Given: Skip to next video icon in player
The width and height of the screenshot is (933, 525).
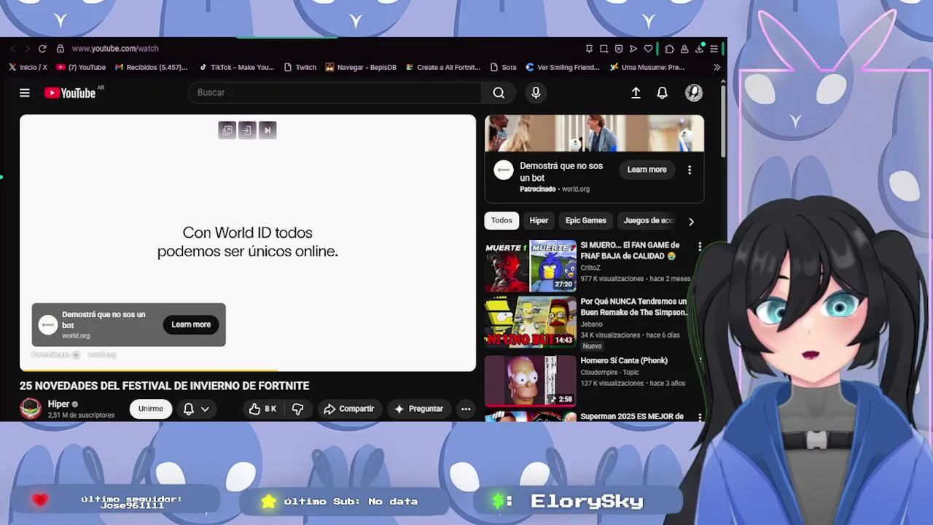Looking at the screenshot, I should coord(268,131).
